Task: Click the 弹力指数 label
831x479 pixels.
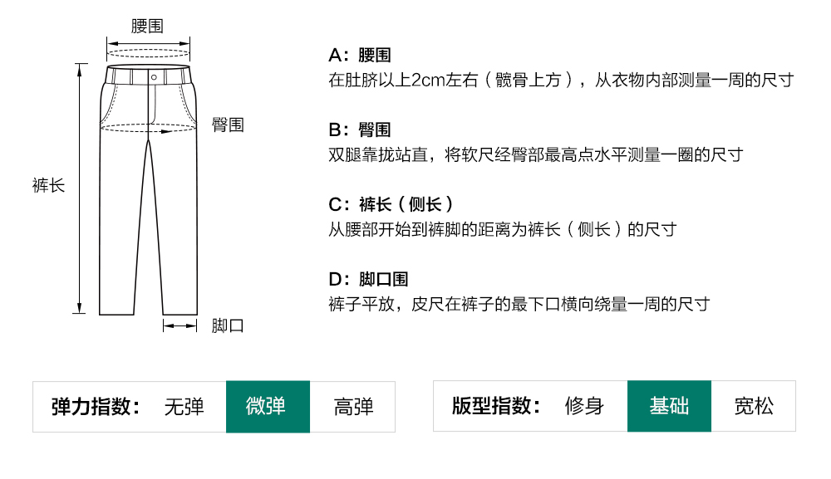Action: click(94, 407)
